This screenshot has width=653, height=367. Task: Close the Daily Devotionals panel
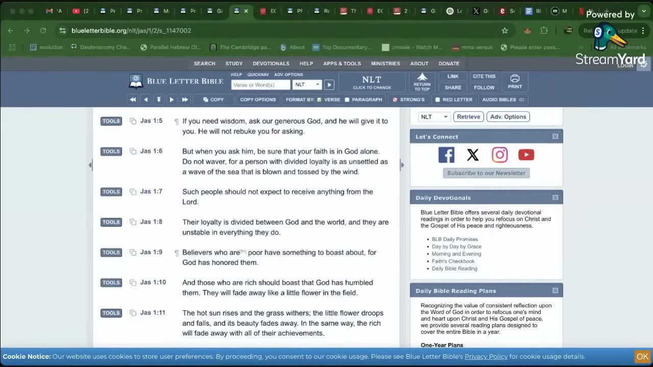(555, 197)
